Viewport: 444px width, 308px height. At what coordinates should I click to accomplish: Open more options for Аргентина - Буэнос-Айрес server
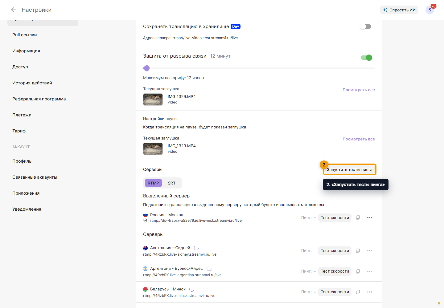(370, 271)
